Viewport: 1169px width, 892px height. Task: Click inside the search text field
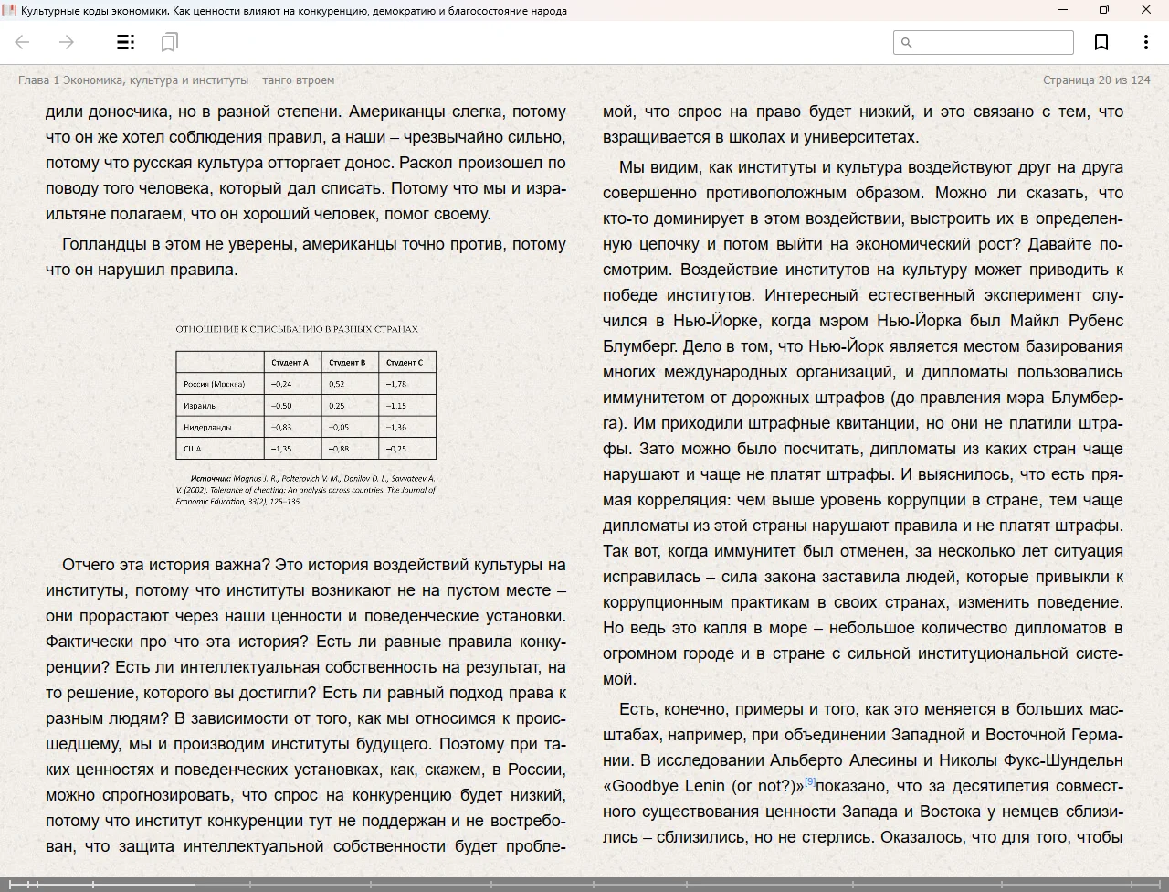pos(992,42)
